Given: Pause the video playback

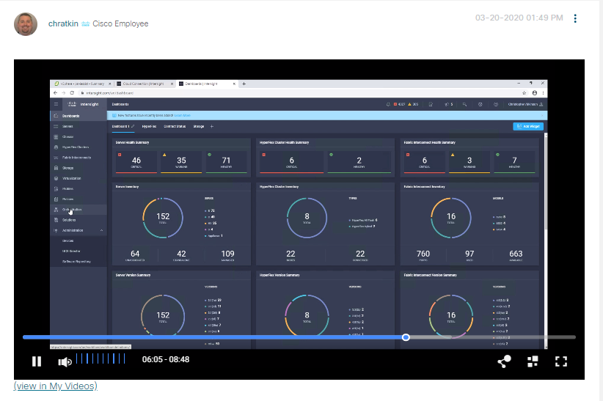Looking at the screenshot, I should (x=36, y=361).
